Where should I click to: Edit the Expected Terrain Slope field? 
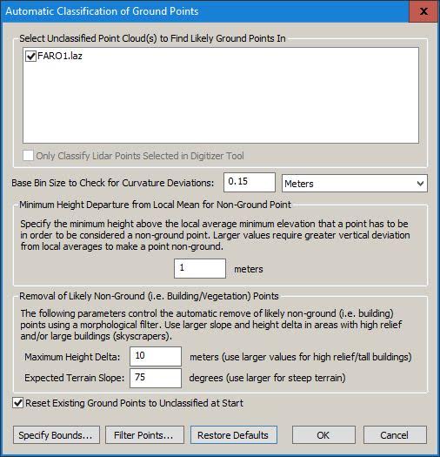156,378
